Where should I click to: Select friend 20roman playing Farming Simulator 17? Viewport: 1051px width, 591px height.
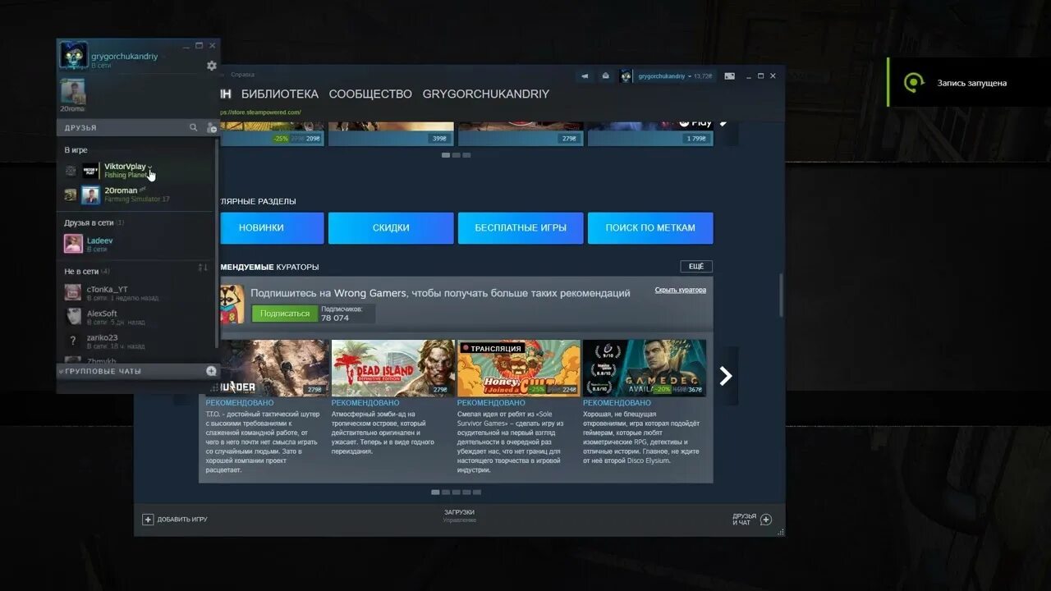coord(139,195)
